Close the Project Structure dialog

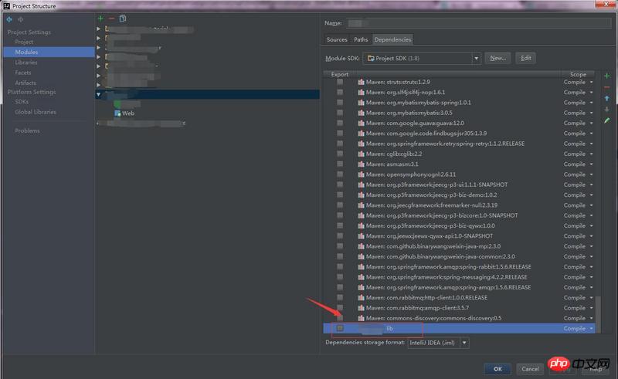(x=606, y=4)
